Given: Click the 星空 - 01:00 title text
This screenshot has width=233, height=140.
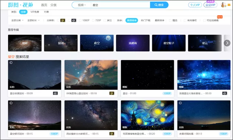Looking at the screenshot, I should tap(129, 93).
